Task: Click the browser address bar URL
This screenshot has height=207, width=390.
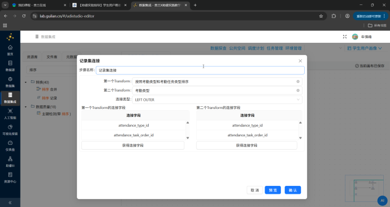Action: [67, 16]
